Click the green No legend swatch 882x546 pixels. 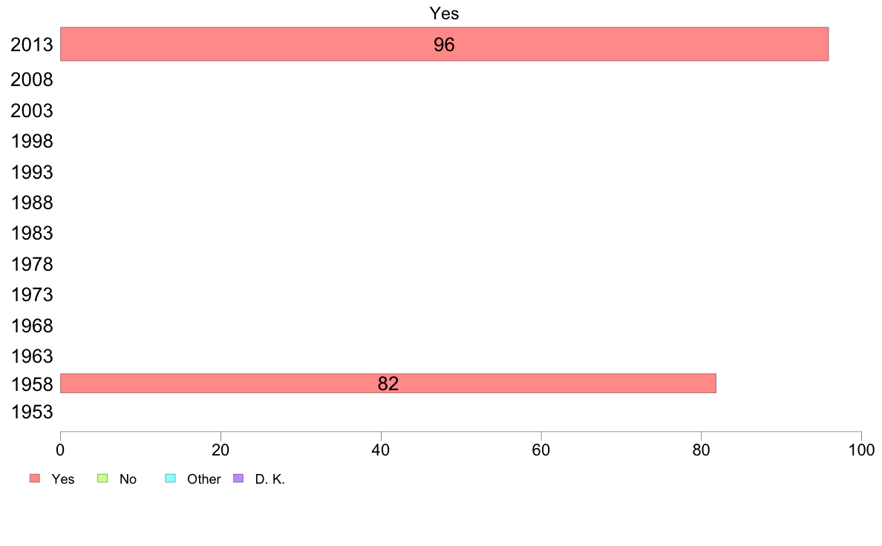[x=102, y=478]
